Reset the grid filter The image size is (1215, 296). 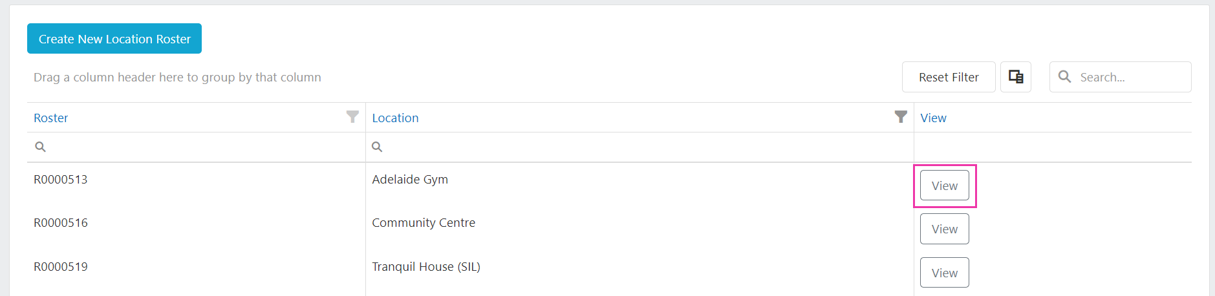pos(949,77)
